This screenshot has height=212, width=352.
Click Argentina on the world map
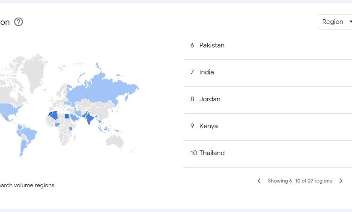(23, 147)
